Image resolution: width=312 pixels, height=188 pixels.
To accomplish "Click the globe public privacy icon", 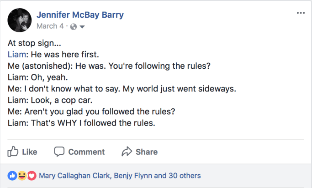I will (x=73, y=26).
